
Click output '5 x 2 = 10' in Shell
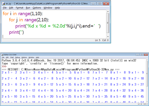pyautogui.click(x=64, y=78)
